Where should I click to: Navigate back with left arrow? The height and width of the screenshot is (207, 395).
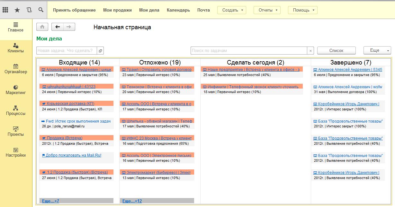[58, 27]
